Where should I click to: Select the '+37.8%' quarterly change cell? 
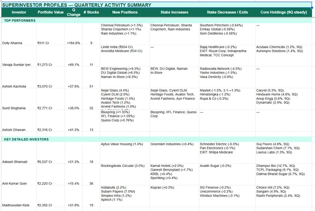click(74, 77)
